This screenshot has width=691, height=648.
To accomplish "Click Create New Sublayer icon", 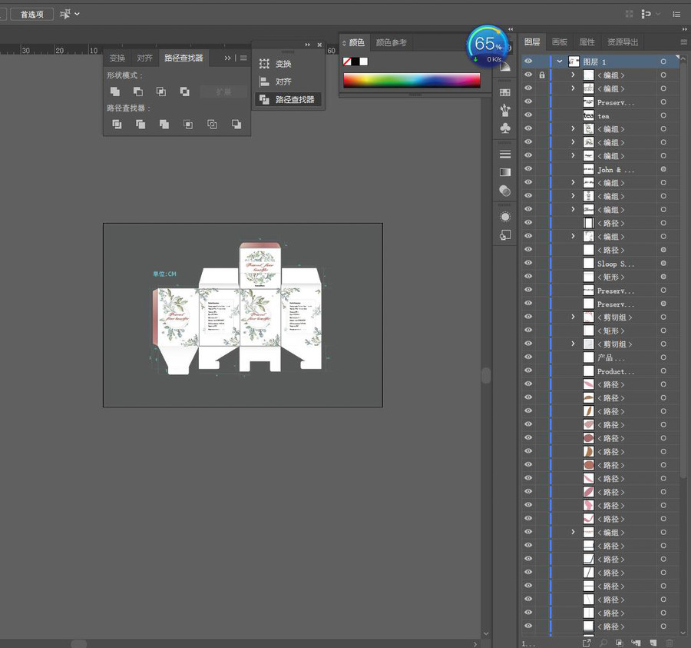I will (636, 643).
